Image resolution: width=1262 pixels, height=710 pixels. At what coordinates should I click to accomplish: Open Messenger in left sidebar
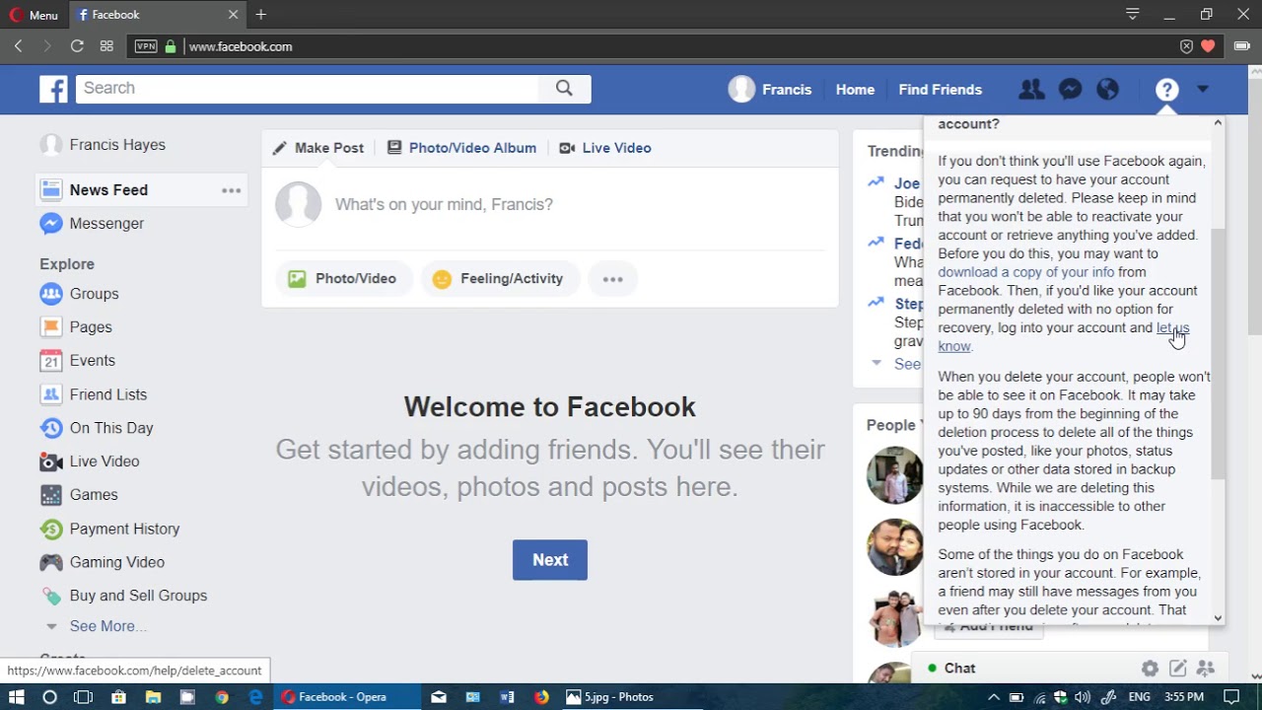coord(106,224)
